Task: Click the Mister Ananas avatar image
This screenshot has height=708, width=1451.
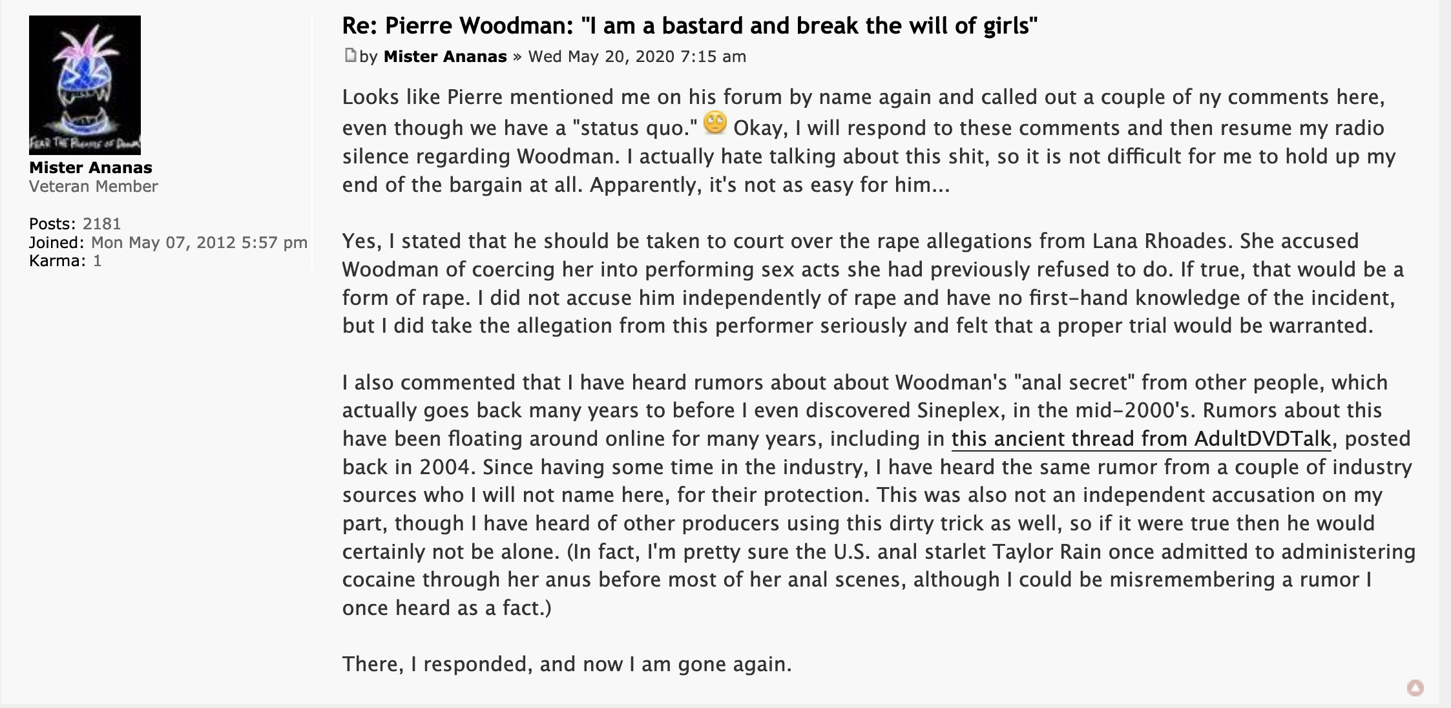Action: pyautogui.click(x=85, y=85)
